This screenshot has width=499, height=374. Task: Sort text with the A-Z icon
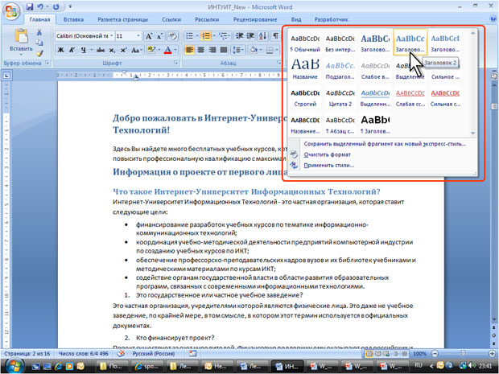[x=263, y=36]
